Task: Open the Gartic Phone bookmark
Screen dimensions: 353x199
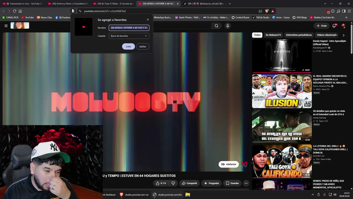Action: click(187, 17)
